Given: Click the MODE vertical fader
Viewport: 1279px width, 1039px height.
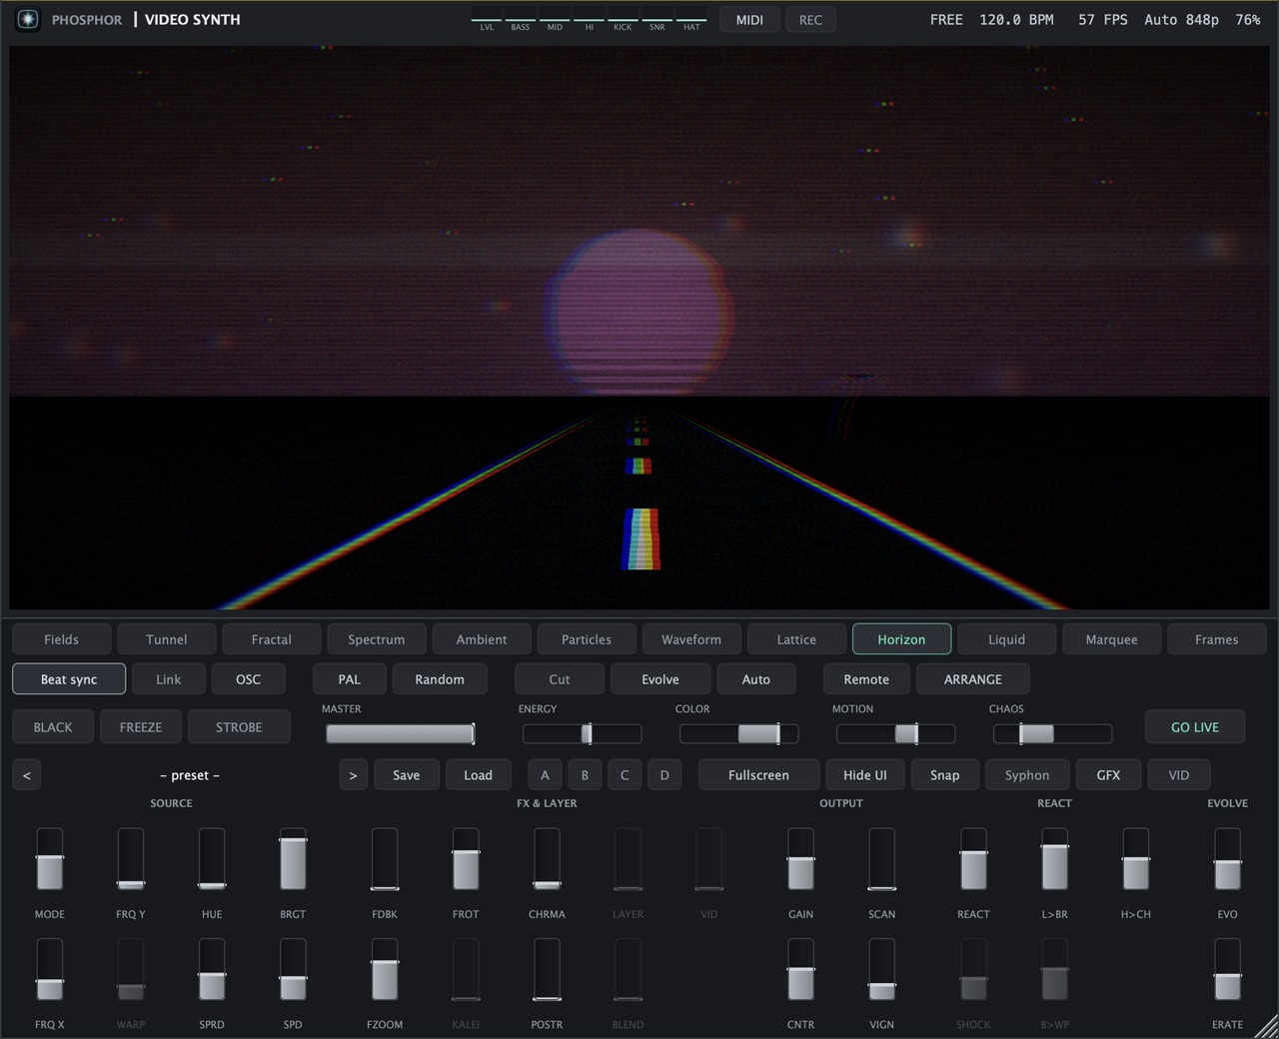Looking at the screenshot, I should point(50,859).
